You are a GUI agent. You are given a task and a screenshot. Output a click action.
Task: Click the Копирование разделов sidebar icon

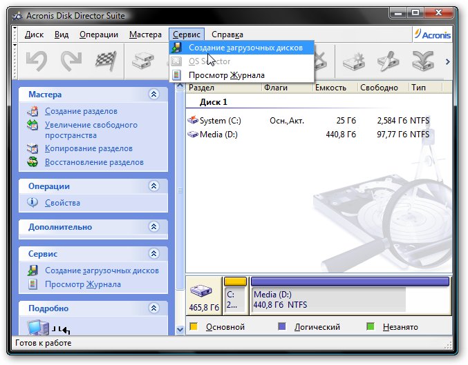[x=32, y=148]
